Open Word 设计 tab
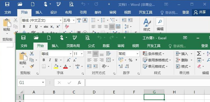Image resolution: width=210 pixels, height=102 pixels. click(x=53, y=12)
